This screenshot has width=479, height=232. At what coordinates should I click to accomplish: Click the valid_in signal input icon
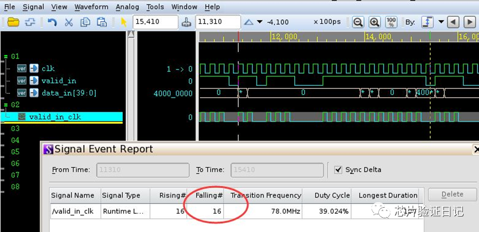(x=34, y=81)
